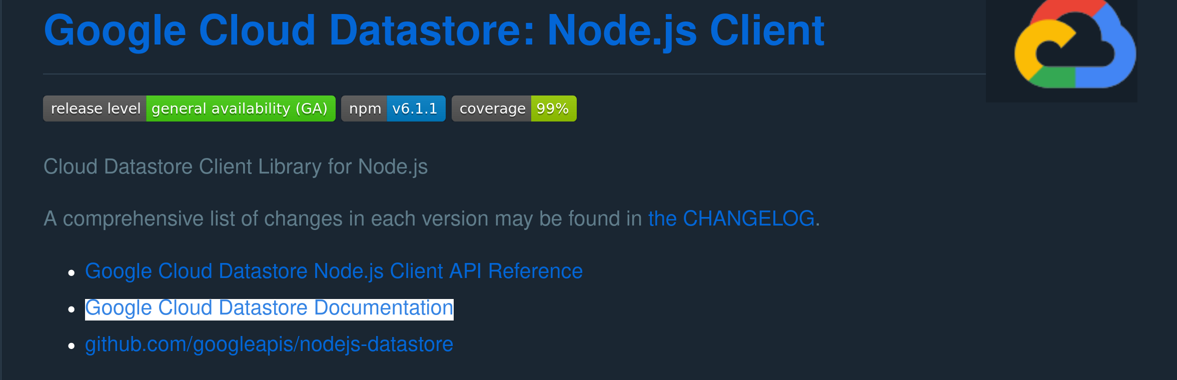
Task: Open Google Cloud Datastore Node.js Client API Reference
Action: [x=334, y=271]
